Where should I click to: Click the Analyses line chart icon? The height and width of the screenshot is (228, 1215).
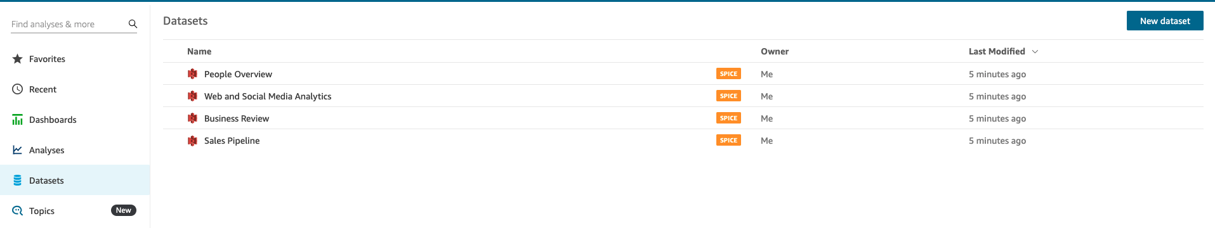pos(18,150)
